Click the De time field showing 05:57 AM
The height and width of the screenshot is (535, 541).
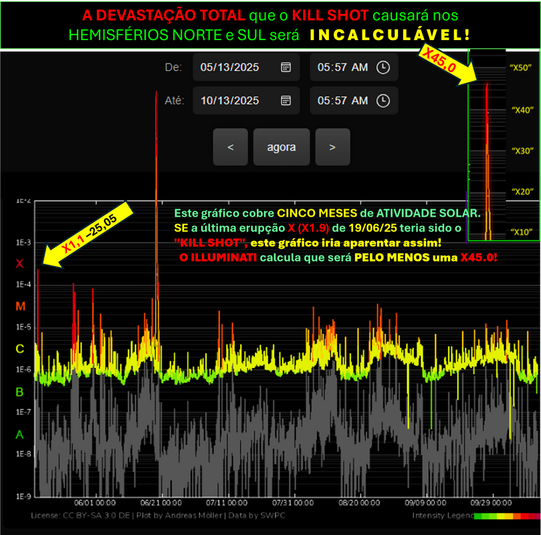coord(342,67)
